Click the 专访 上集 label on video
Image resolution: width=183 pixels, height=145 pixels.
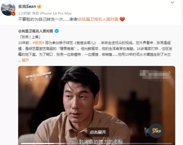[39, 77]
